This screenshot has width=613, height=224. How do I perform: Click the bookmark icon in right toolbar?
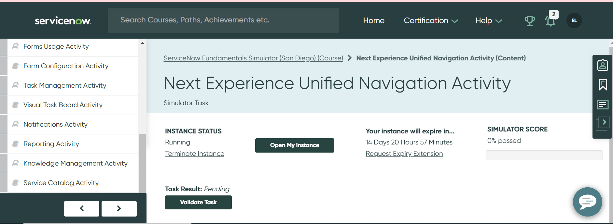tap(603, 85)
